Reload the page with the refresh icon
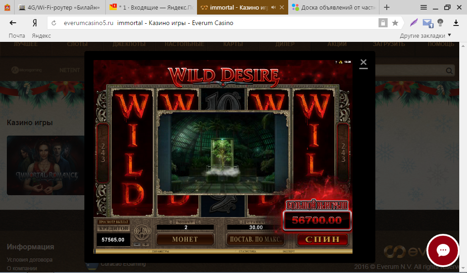The image size is (467, 273). click(x=54, y=23)
